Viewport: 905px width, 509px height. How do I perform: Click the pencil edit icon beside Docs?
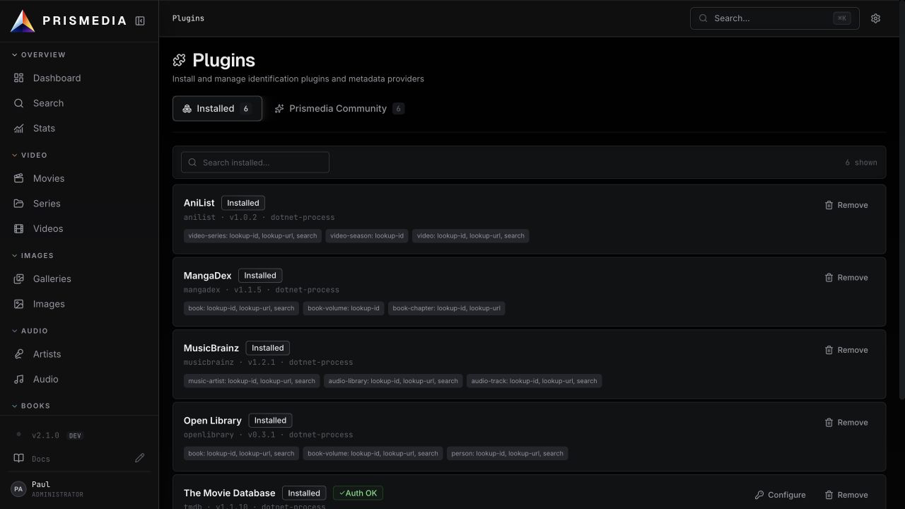click(x=140, y=458)
